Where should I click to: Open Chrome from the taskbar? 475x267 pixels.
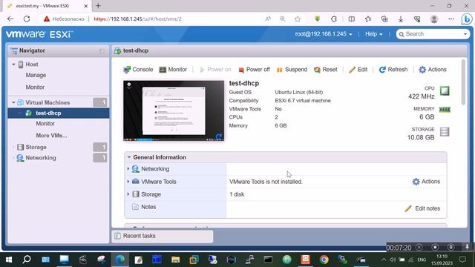pos(324,260)
